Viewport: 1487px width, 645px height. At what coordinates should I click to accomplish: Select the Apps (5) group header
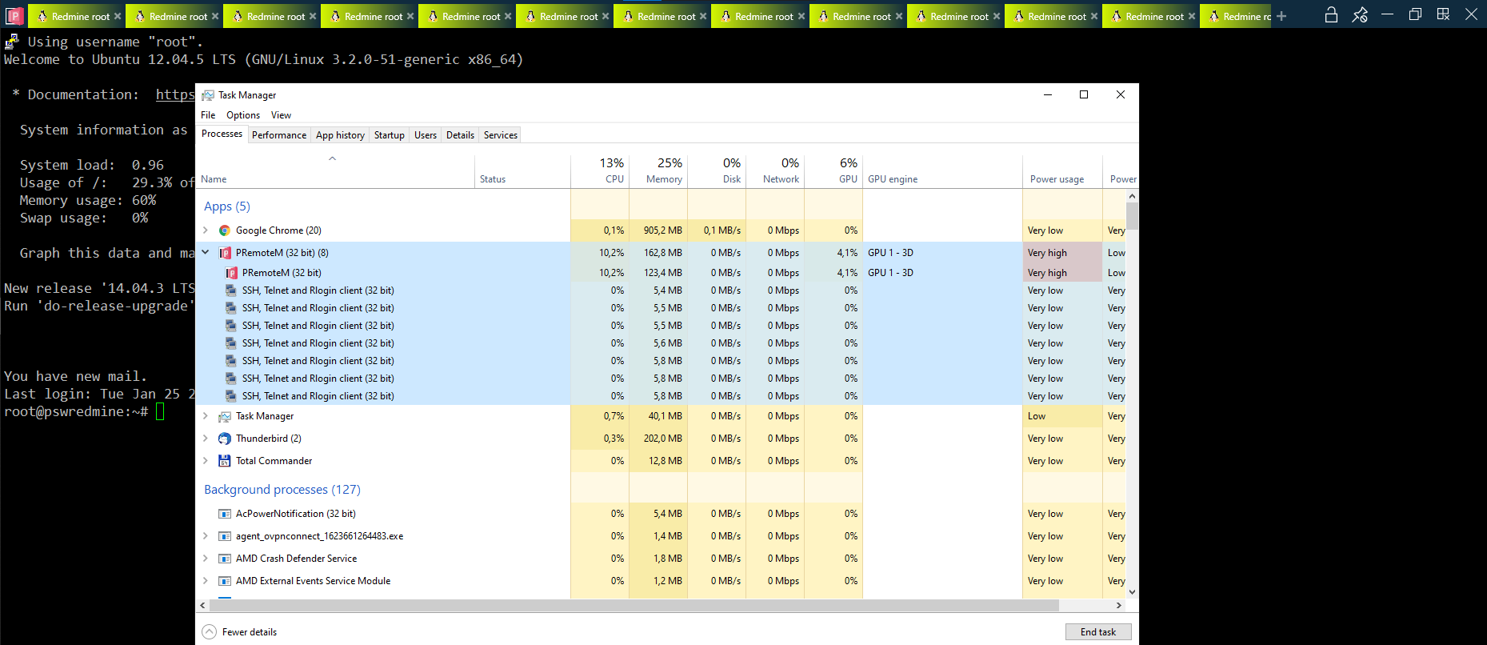click(x=227, y=206)
